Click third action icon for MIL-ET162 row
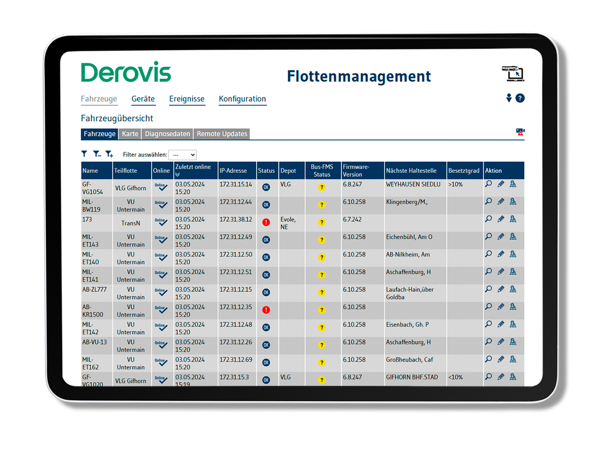This screenshot has width=607, height=454. point(513,359)
